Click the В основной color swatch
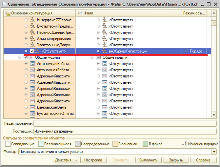 (x=115, y=144)
